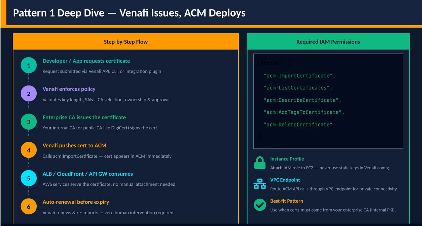Click the green padlock Instance Profile icon

click(x=260, y=163)
